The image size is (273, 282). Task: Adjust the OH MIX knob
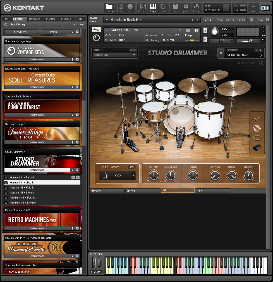pyautogui.click(x=154, y=175)
